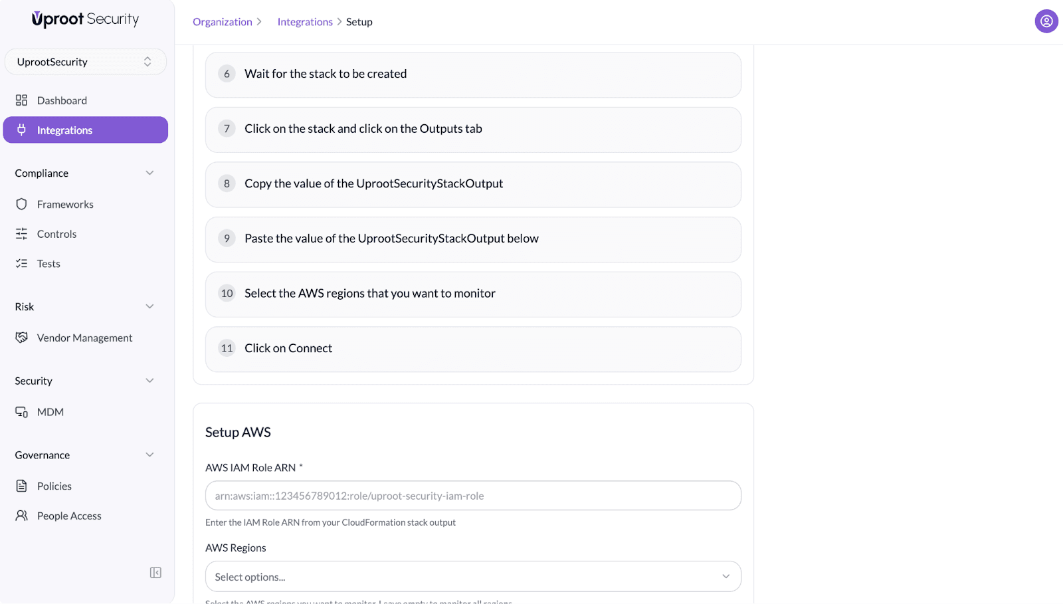Collapse the Risk section chevron
Image resolution: width=1063 pixels, height=604 pixels.
[x=149, y=306]
